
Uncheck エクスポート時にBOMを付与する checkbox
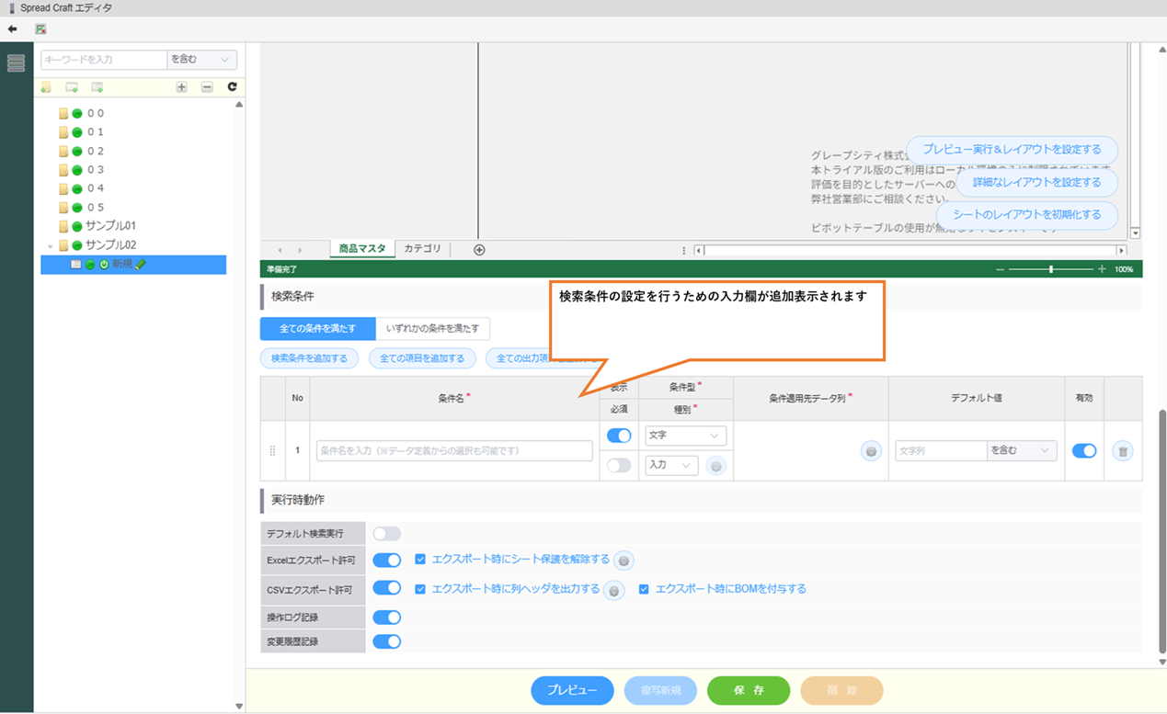(x=644, y=589)
